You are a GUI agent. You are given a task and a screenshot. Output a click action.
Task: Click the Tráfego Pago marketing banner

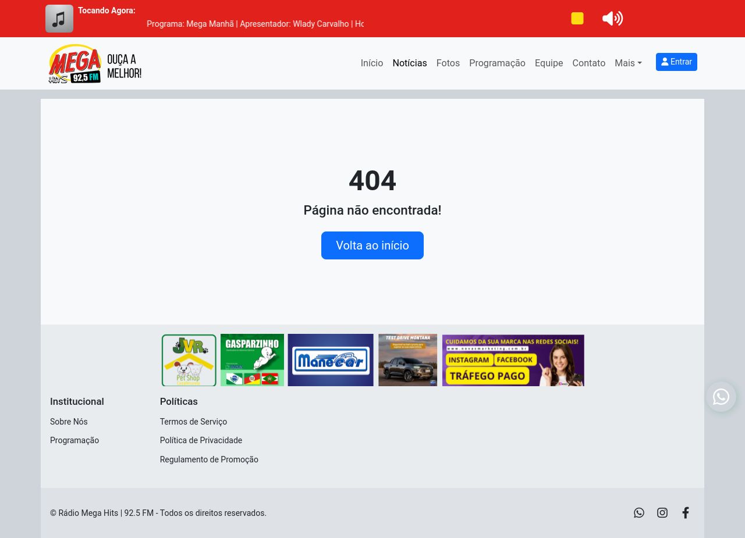click(x=513, y=360)
